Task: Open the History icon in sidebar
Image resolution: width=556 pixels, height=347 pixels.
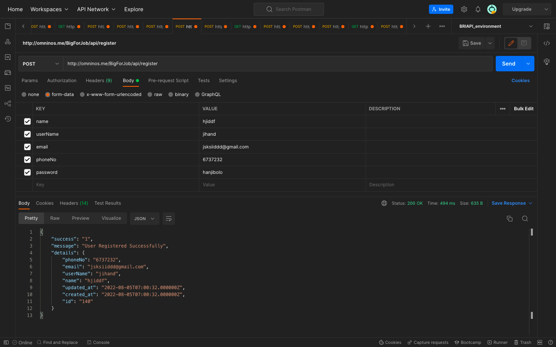Action: point(8,119)
